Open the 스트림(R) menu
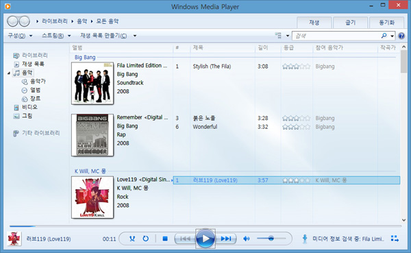Screen dimensions: 411x253 56,36
